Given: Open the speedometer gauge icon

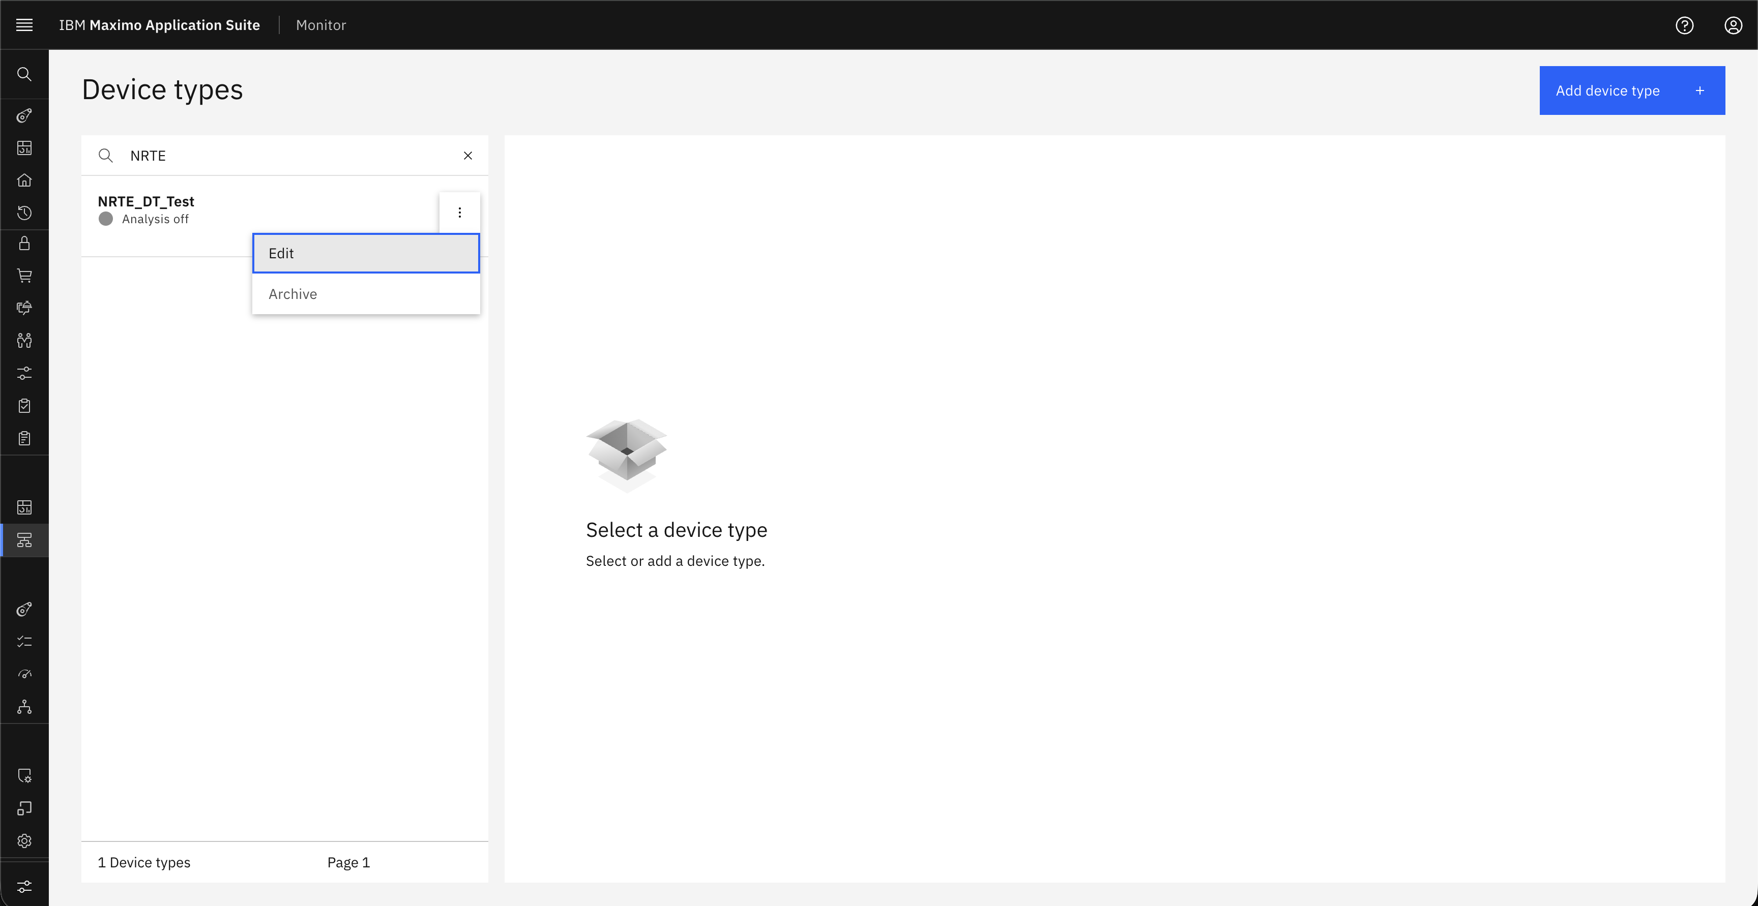Looking at the screenshot, I should tap(24, 674).
